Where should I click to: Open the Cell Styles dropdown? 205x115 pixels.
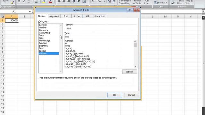point(147,2)
